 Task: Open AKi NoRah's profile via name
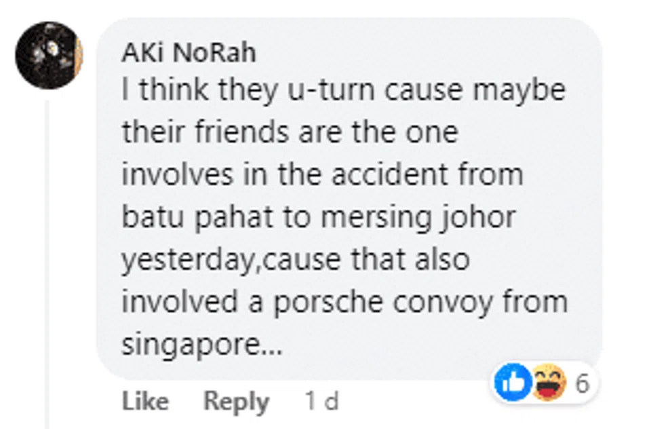coord(189,53)
